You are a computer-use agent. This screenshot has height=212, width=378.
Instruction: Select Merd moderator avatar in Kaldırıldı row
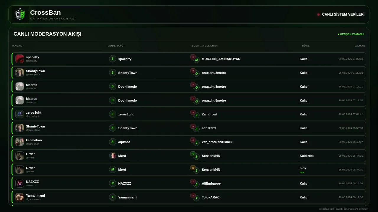click(113, 155)
